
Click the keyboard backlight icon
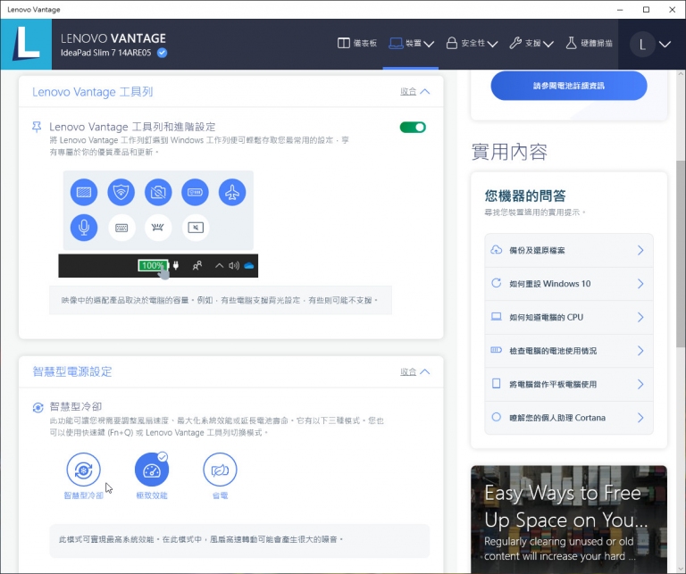coord(158,228)
